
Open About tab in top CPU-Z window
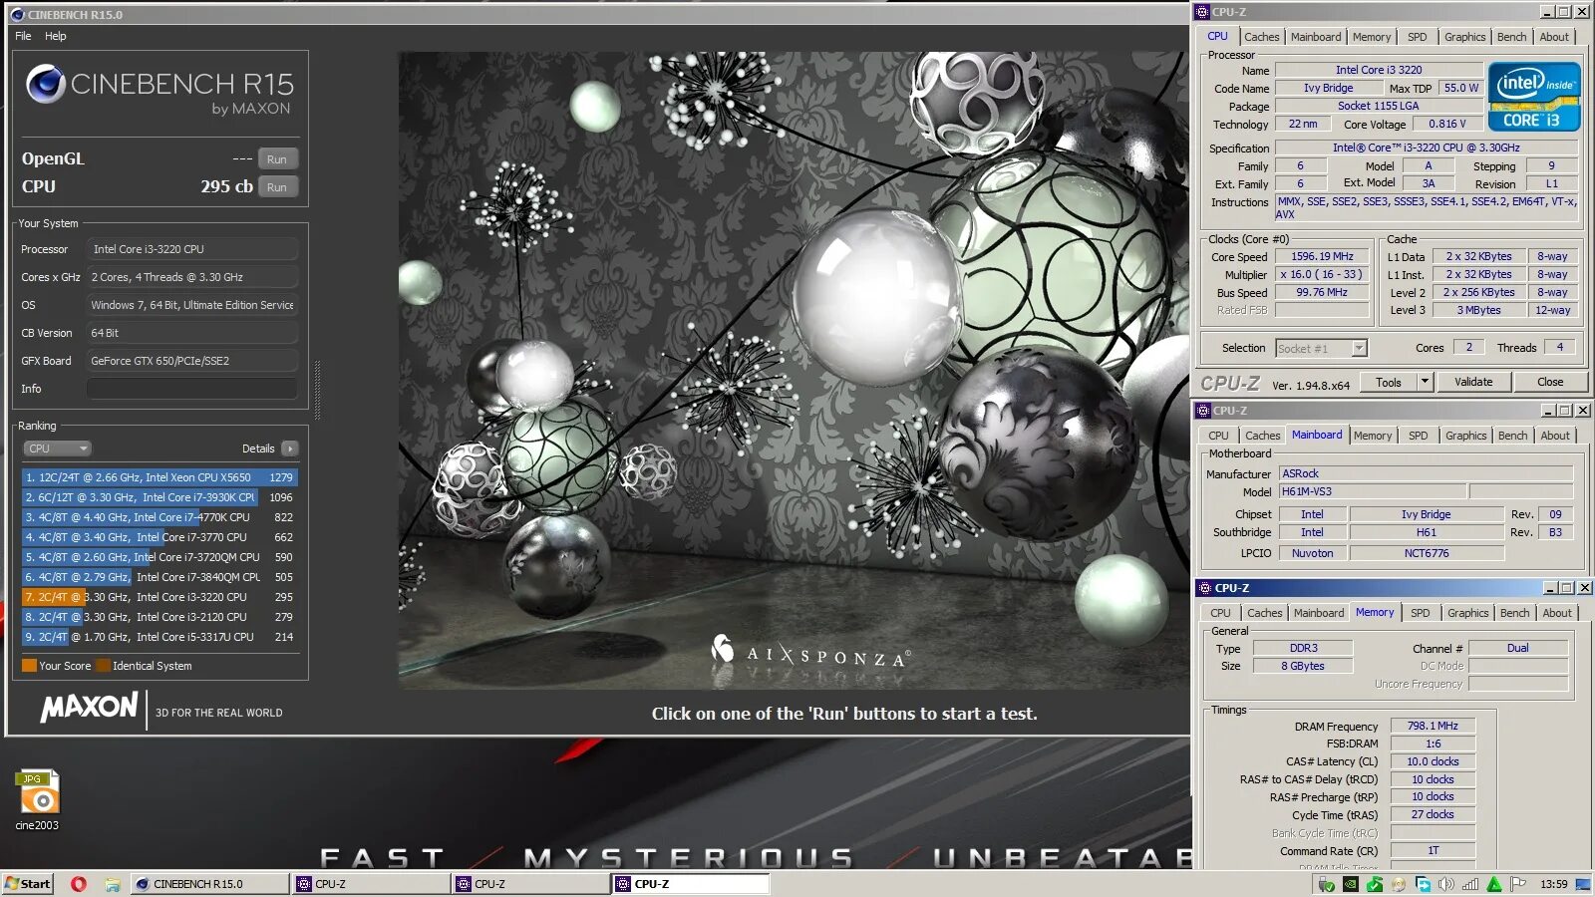click(1554, 37)
